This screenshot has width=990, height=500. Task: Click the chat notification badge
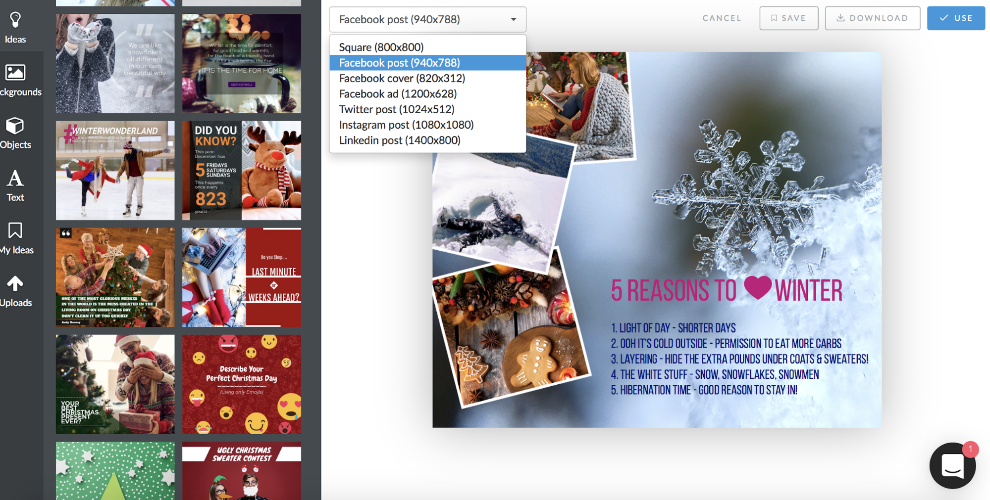pos(970,449)
